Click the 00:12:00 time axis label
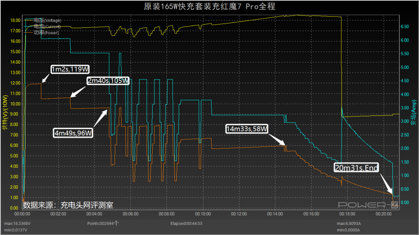 [239, 214]
